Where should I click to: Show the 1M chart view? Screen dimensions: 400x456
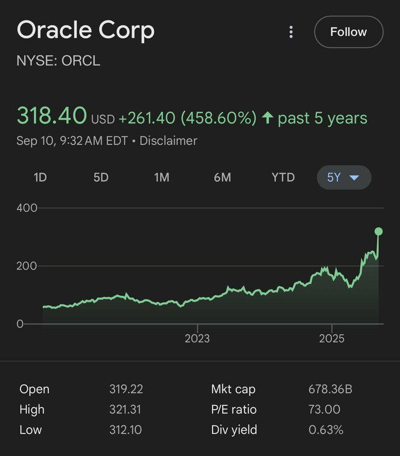click(x=162, y=177)
